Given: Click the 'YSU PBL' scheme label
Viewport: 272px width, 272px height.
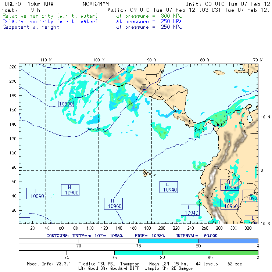Looking at the screenshot, I should click(106, 264).
